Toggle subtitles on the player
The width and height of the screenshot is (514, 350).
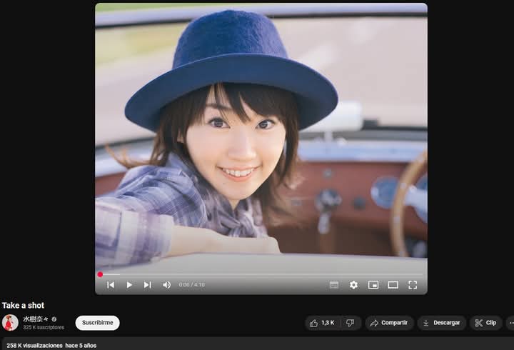point(334,285)
